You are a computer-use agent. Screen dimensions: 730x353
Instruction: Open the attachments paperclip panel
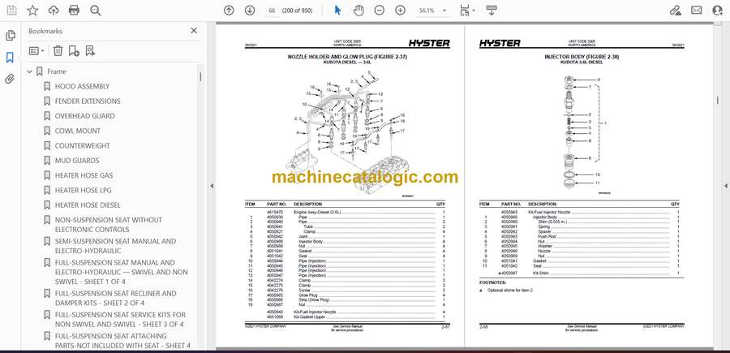pos(11,79)
